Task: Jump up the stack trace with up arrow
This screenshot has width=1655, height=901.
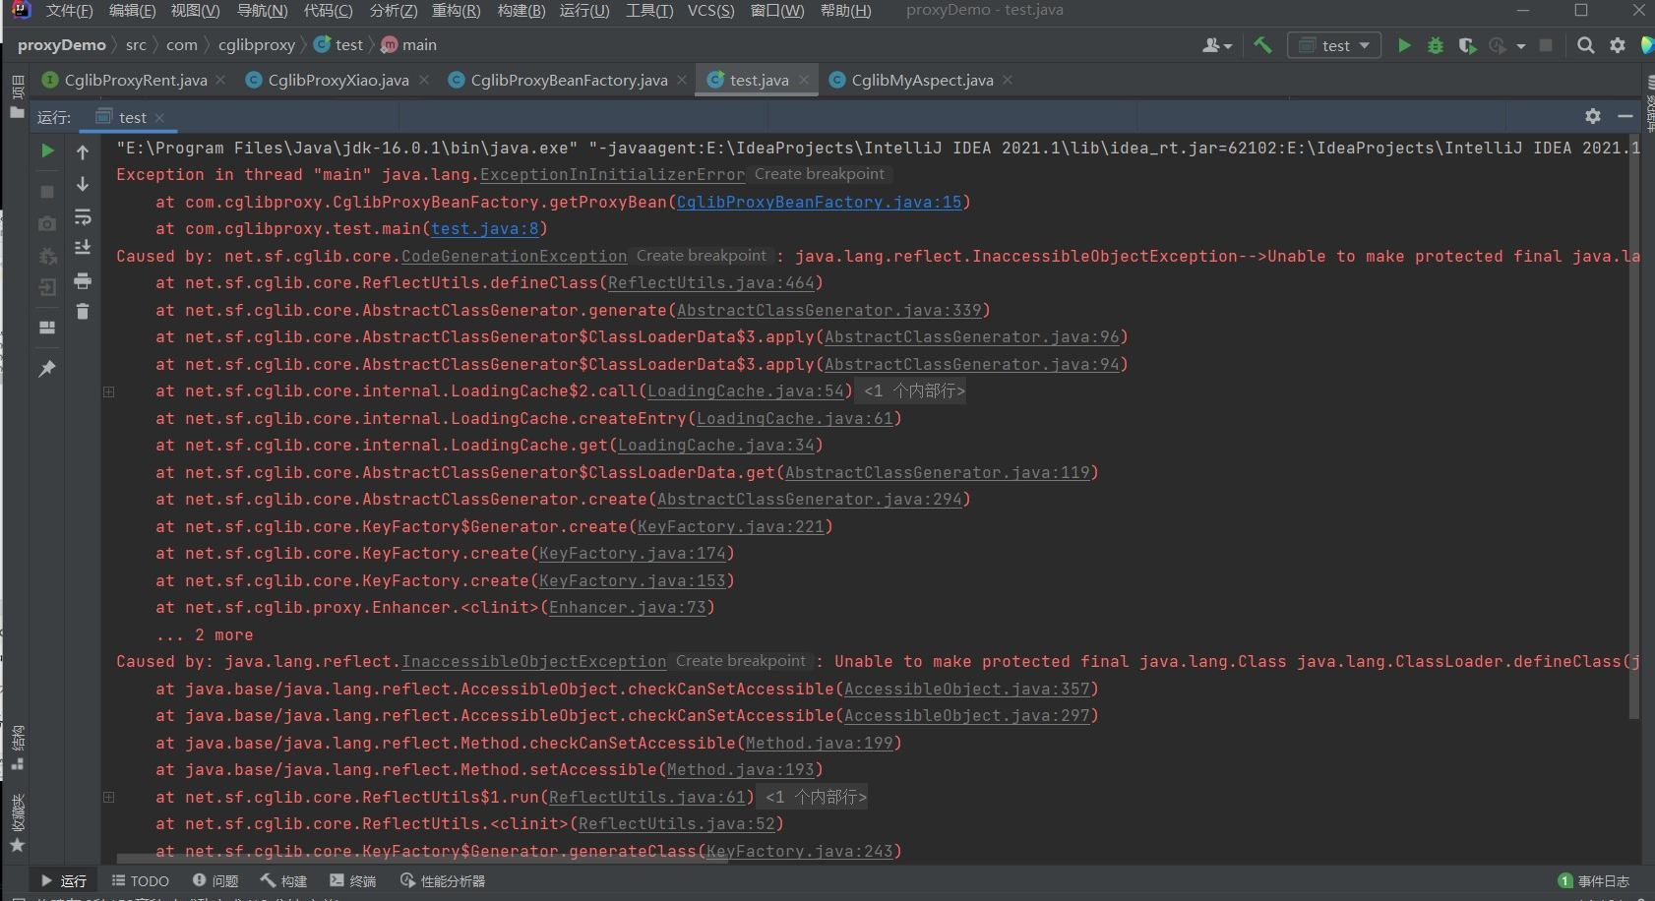Action: (x=83, y=151)
